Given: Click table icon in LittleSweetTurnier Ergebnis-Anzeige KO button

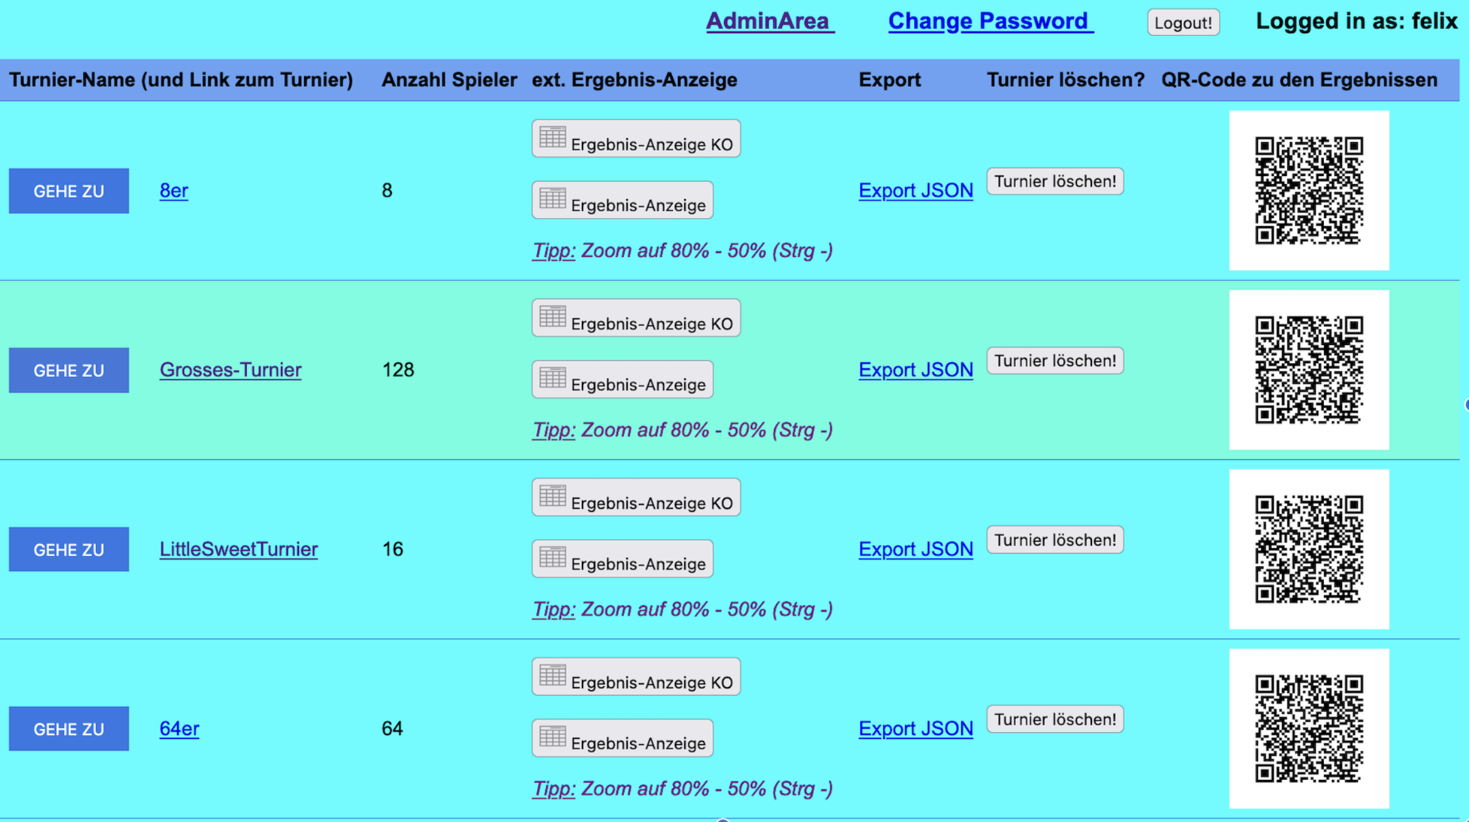Looking at the screenshot, I should pyautogui.click(x=552, y=496).
